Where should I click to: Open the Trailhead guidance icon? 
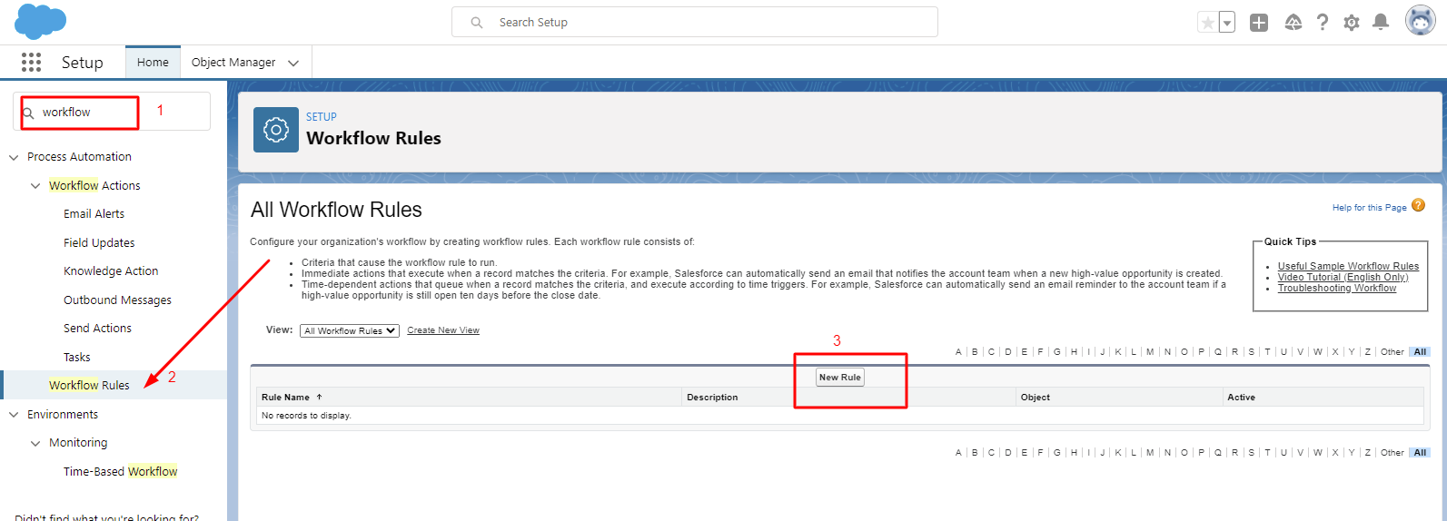(1293, 23)
